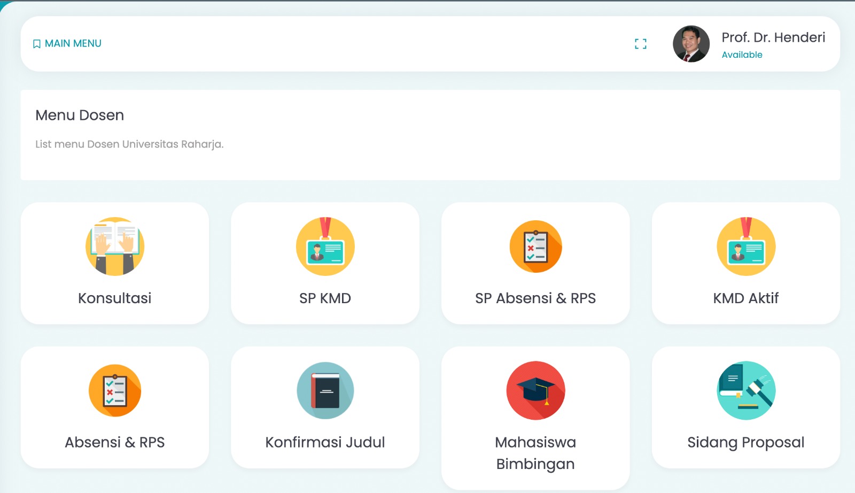Toggle fullscreen mode with the brackets icon
This screenshot has width=855, height=493.
(641, 44)
